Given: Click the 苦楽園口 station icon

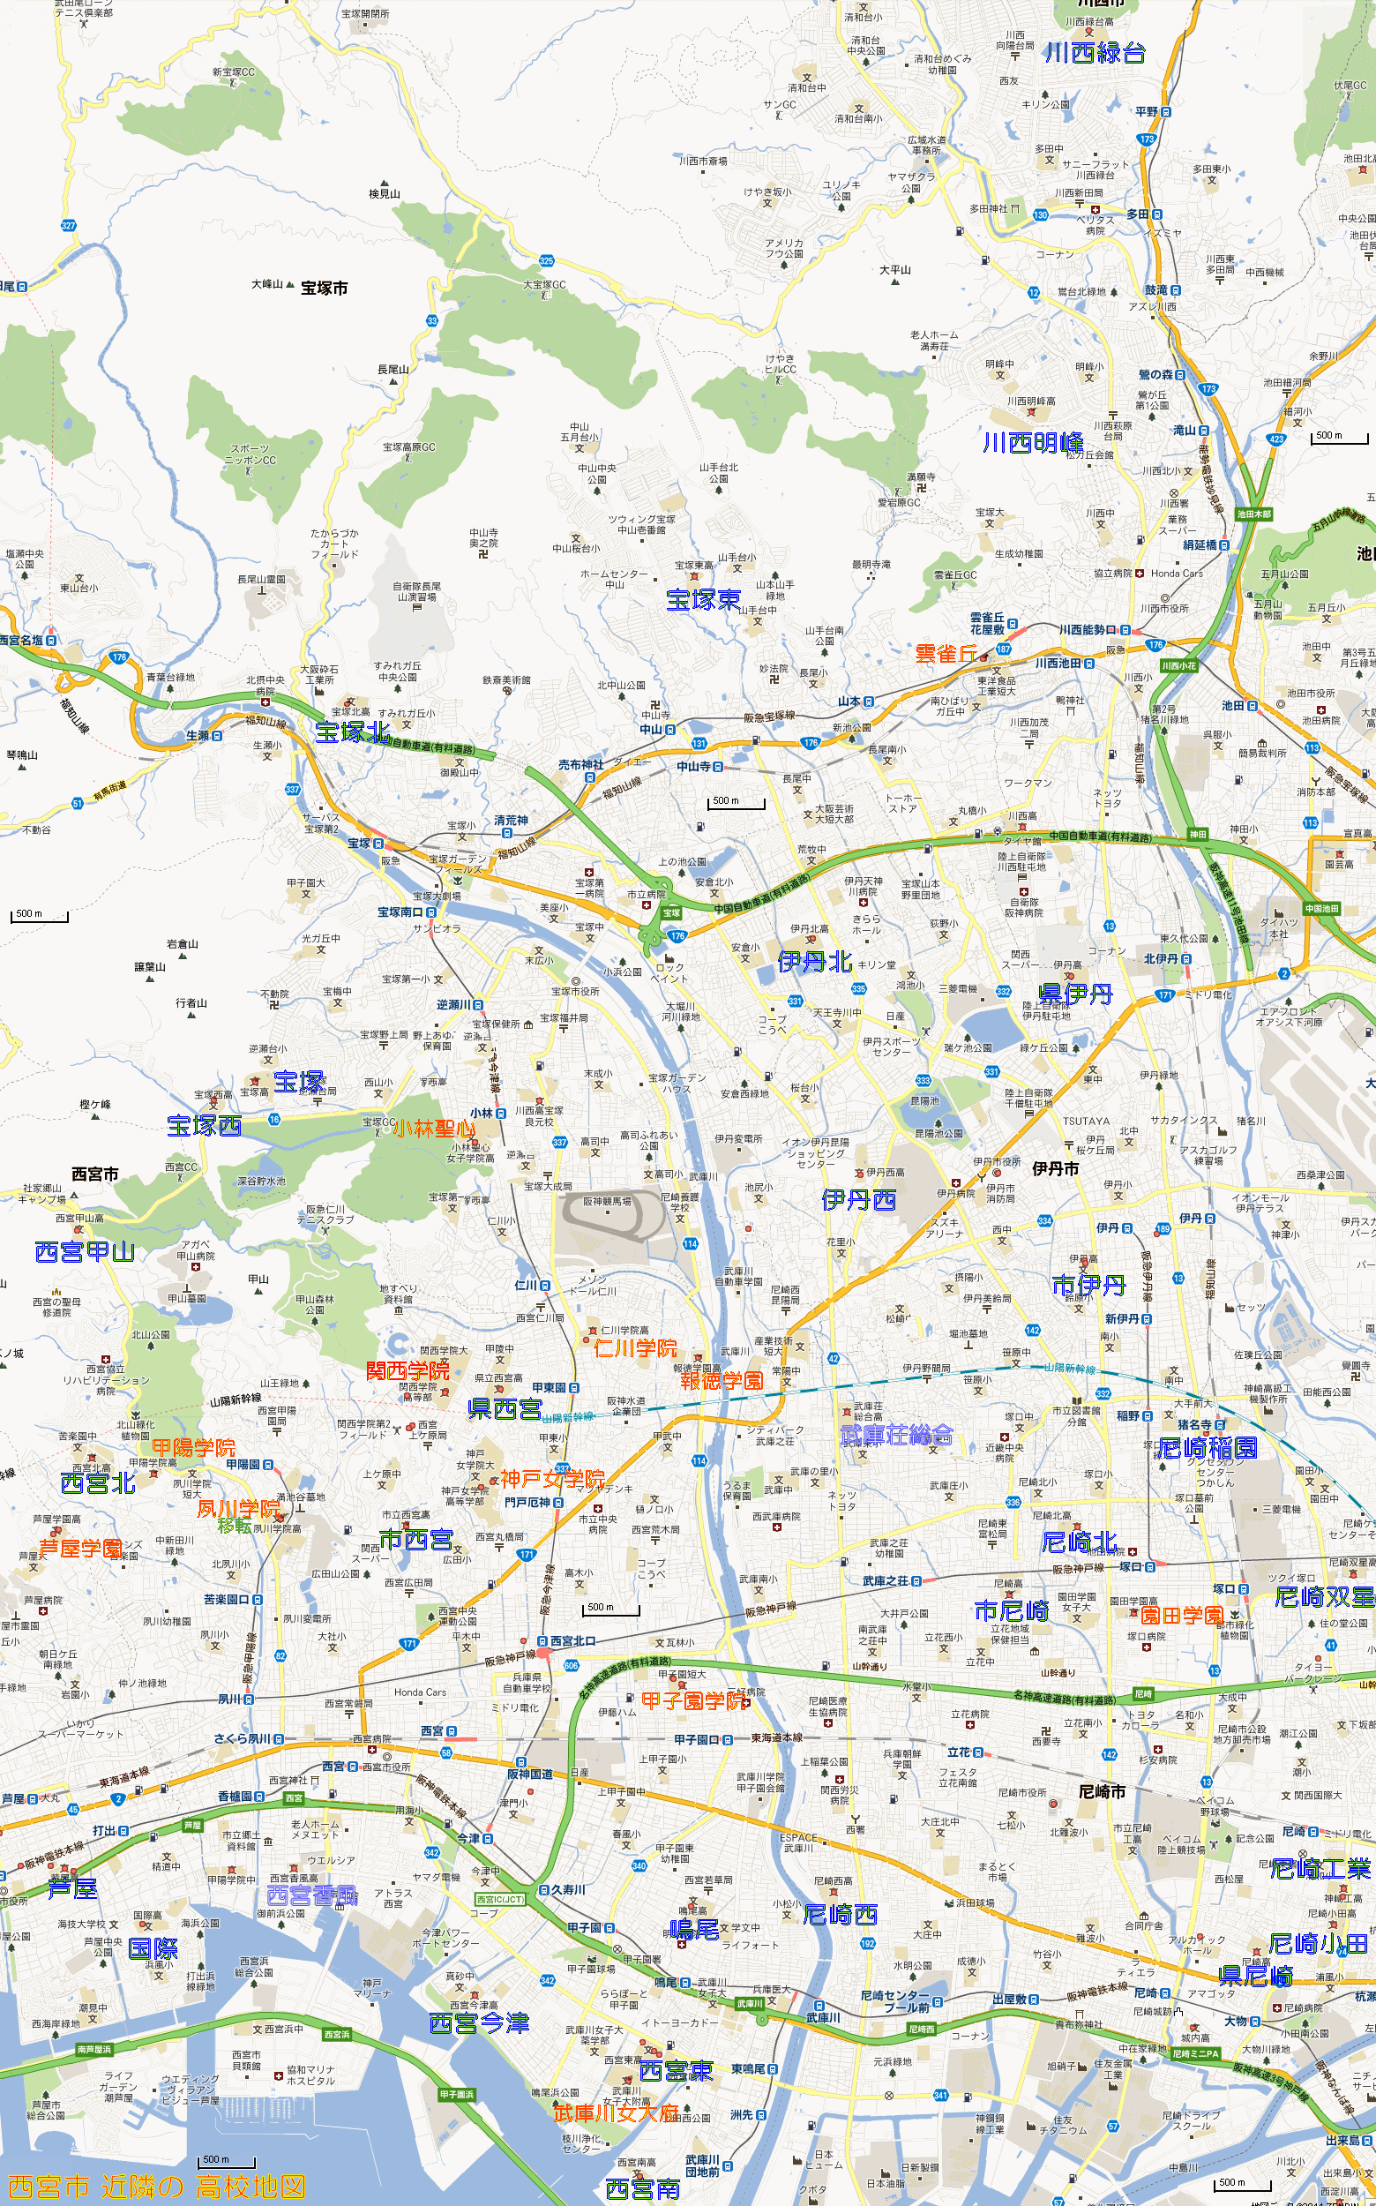Looking at the screenshot, I should coord(258,1600).
